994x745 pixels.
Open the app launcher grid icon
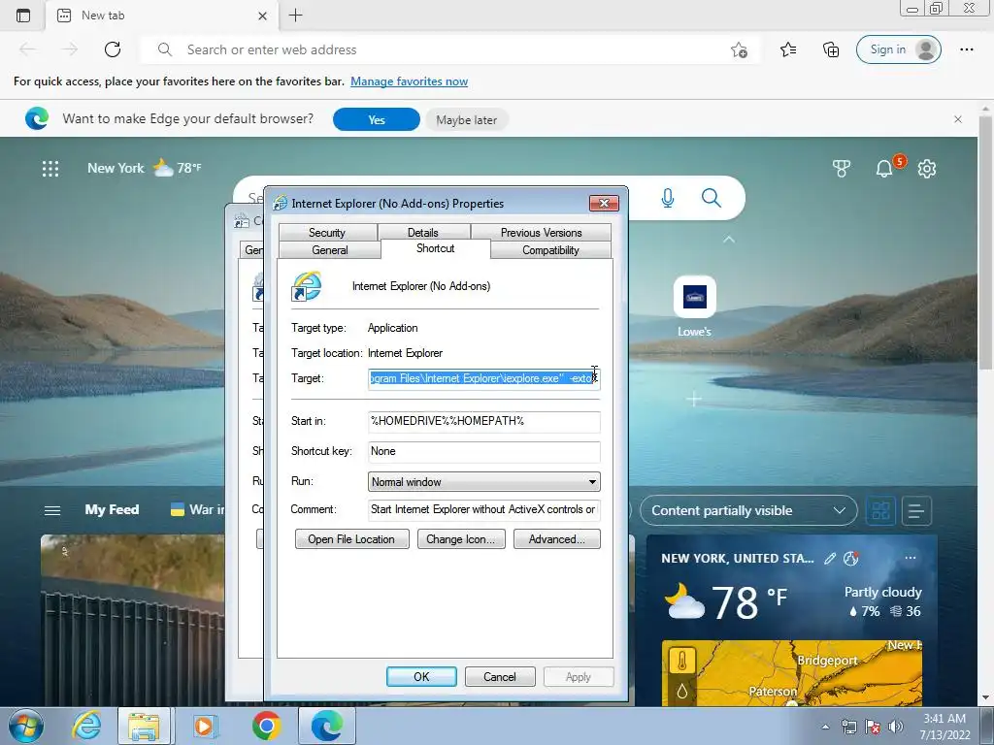(50, 169)
